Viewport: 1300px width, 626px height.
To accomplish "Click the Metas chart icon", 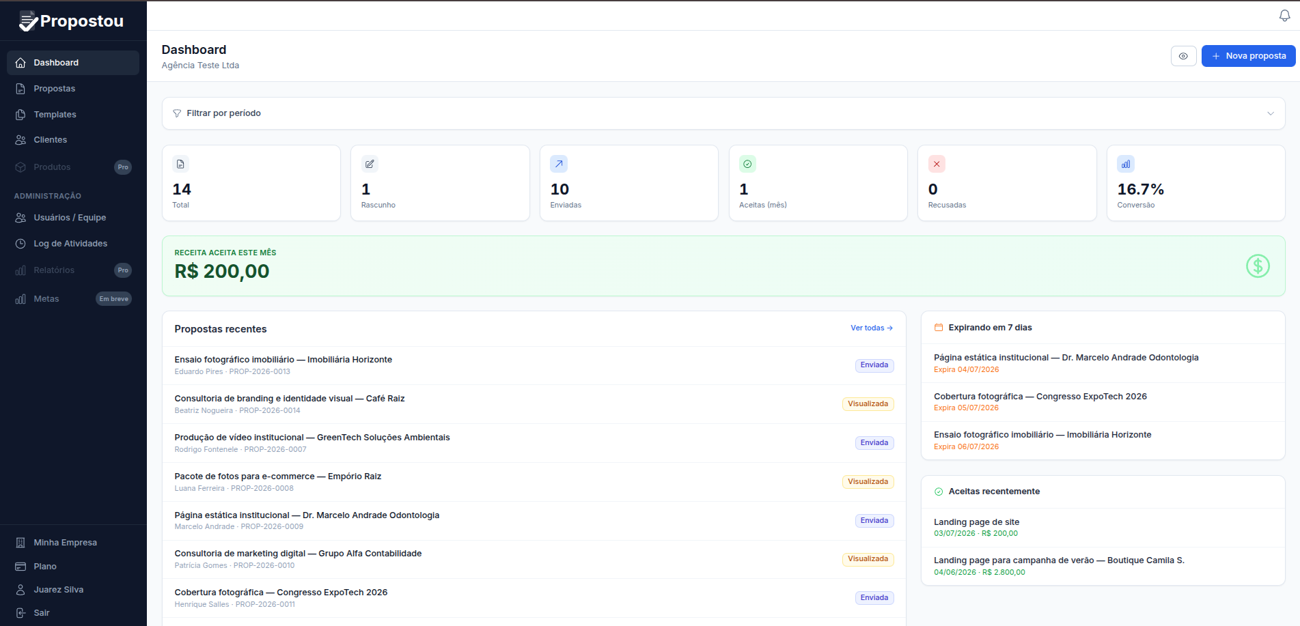I will point(20,299).
